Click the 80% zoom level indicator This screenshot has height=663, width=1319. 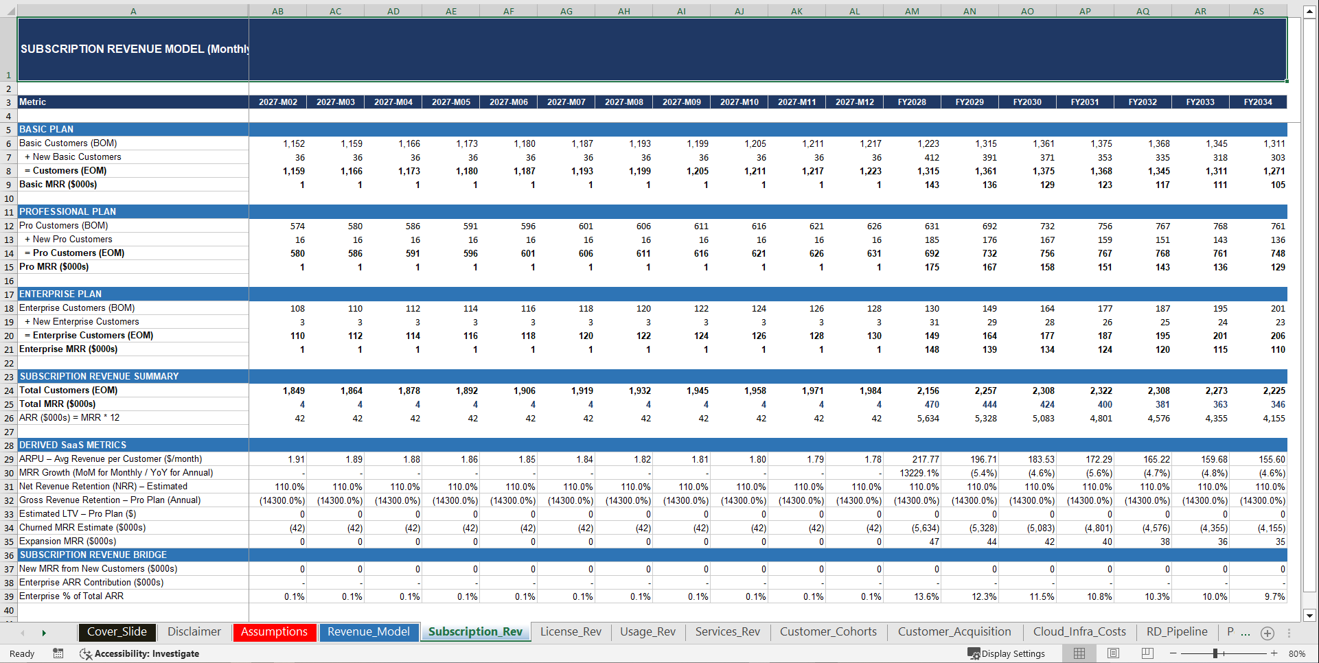click(1298, 653)
